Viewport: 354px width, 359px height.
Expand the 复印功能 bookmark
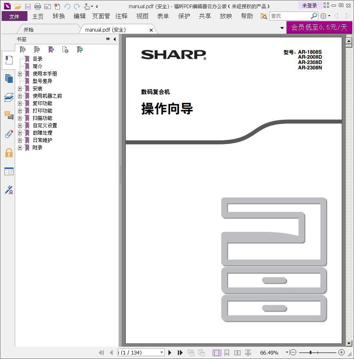click(20, 103)
